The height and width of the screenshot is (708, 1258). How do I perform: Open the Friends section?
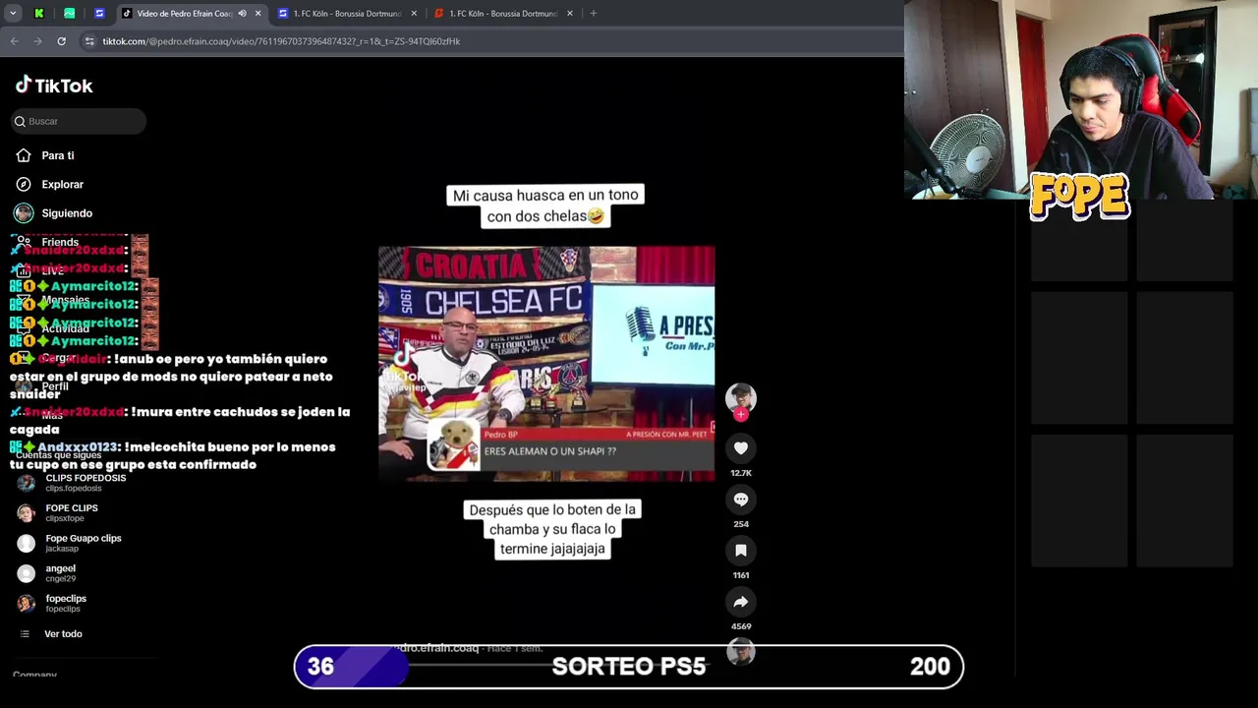pos(60,242)
